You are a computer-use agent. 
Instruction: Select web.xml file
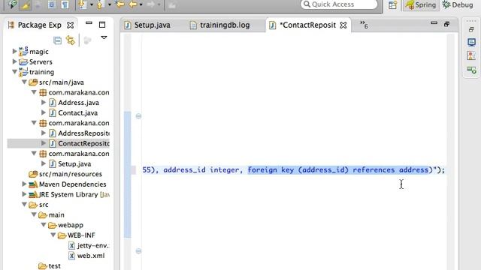click(x=91, y=256)
